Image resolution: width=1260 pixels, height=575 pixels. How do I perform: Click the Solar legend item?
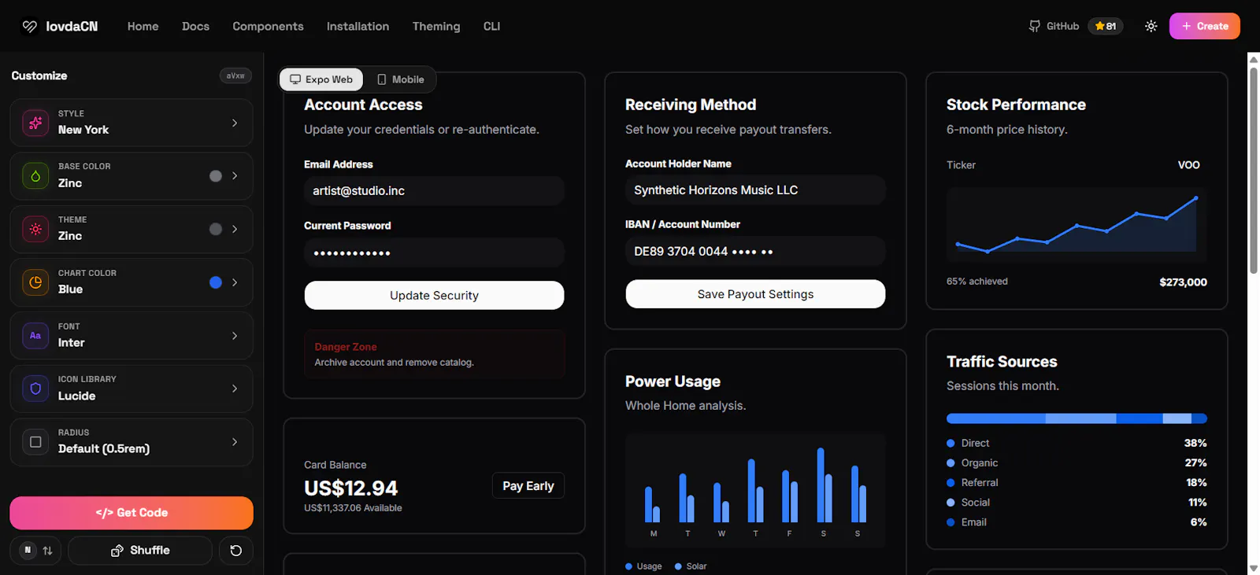(x=691, y=566)
